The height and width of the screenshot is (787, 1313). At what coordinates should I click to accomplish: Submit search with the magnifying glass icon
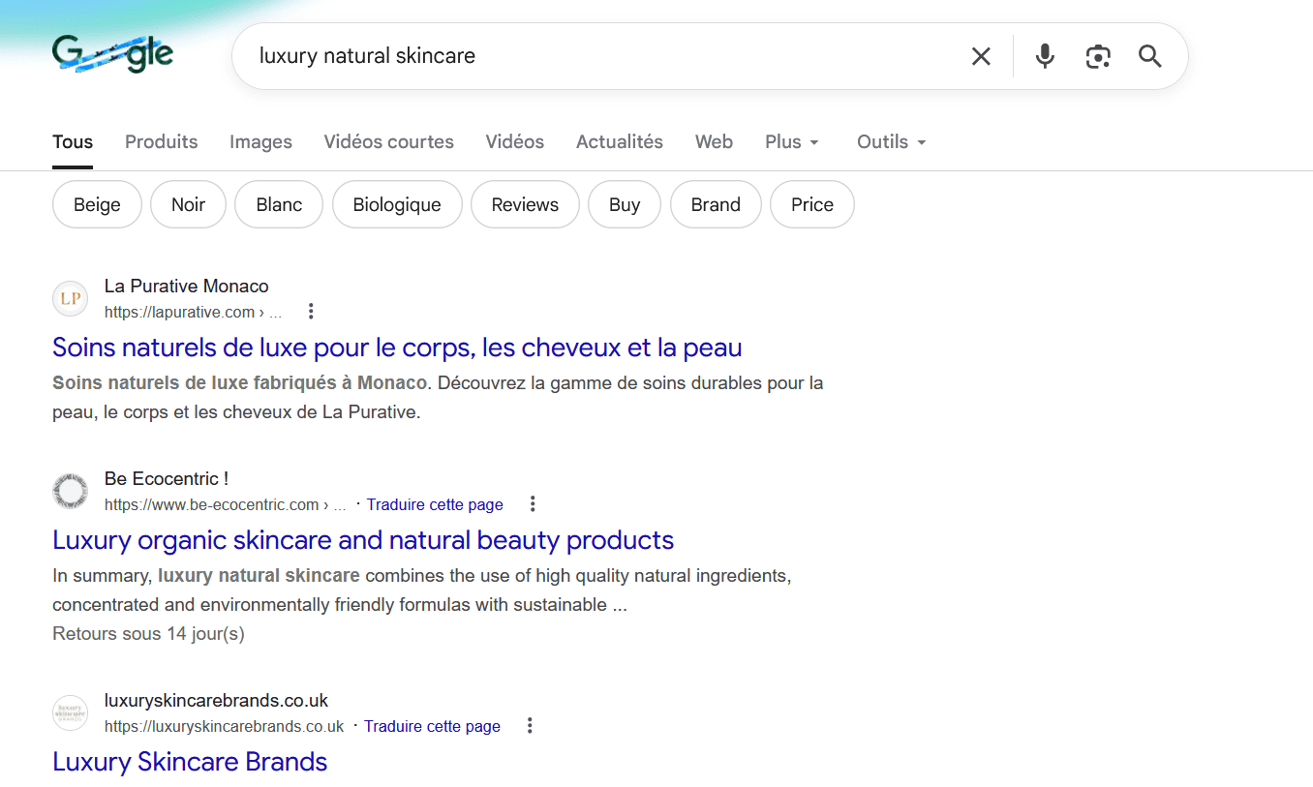click(x=1149, y=56)
